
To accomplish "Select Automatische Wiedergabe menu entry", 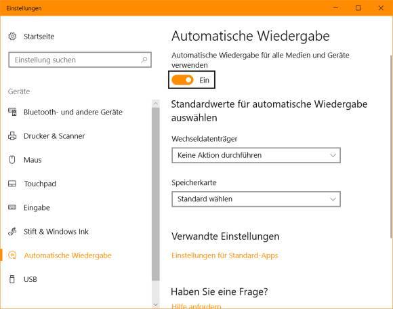I will pos(68,255).
